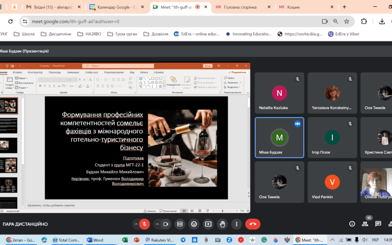Send a reaction with the emoji button

[x=194, y=224]
